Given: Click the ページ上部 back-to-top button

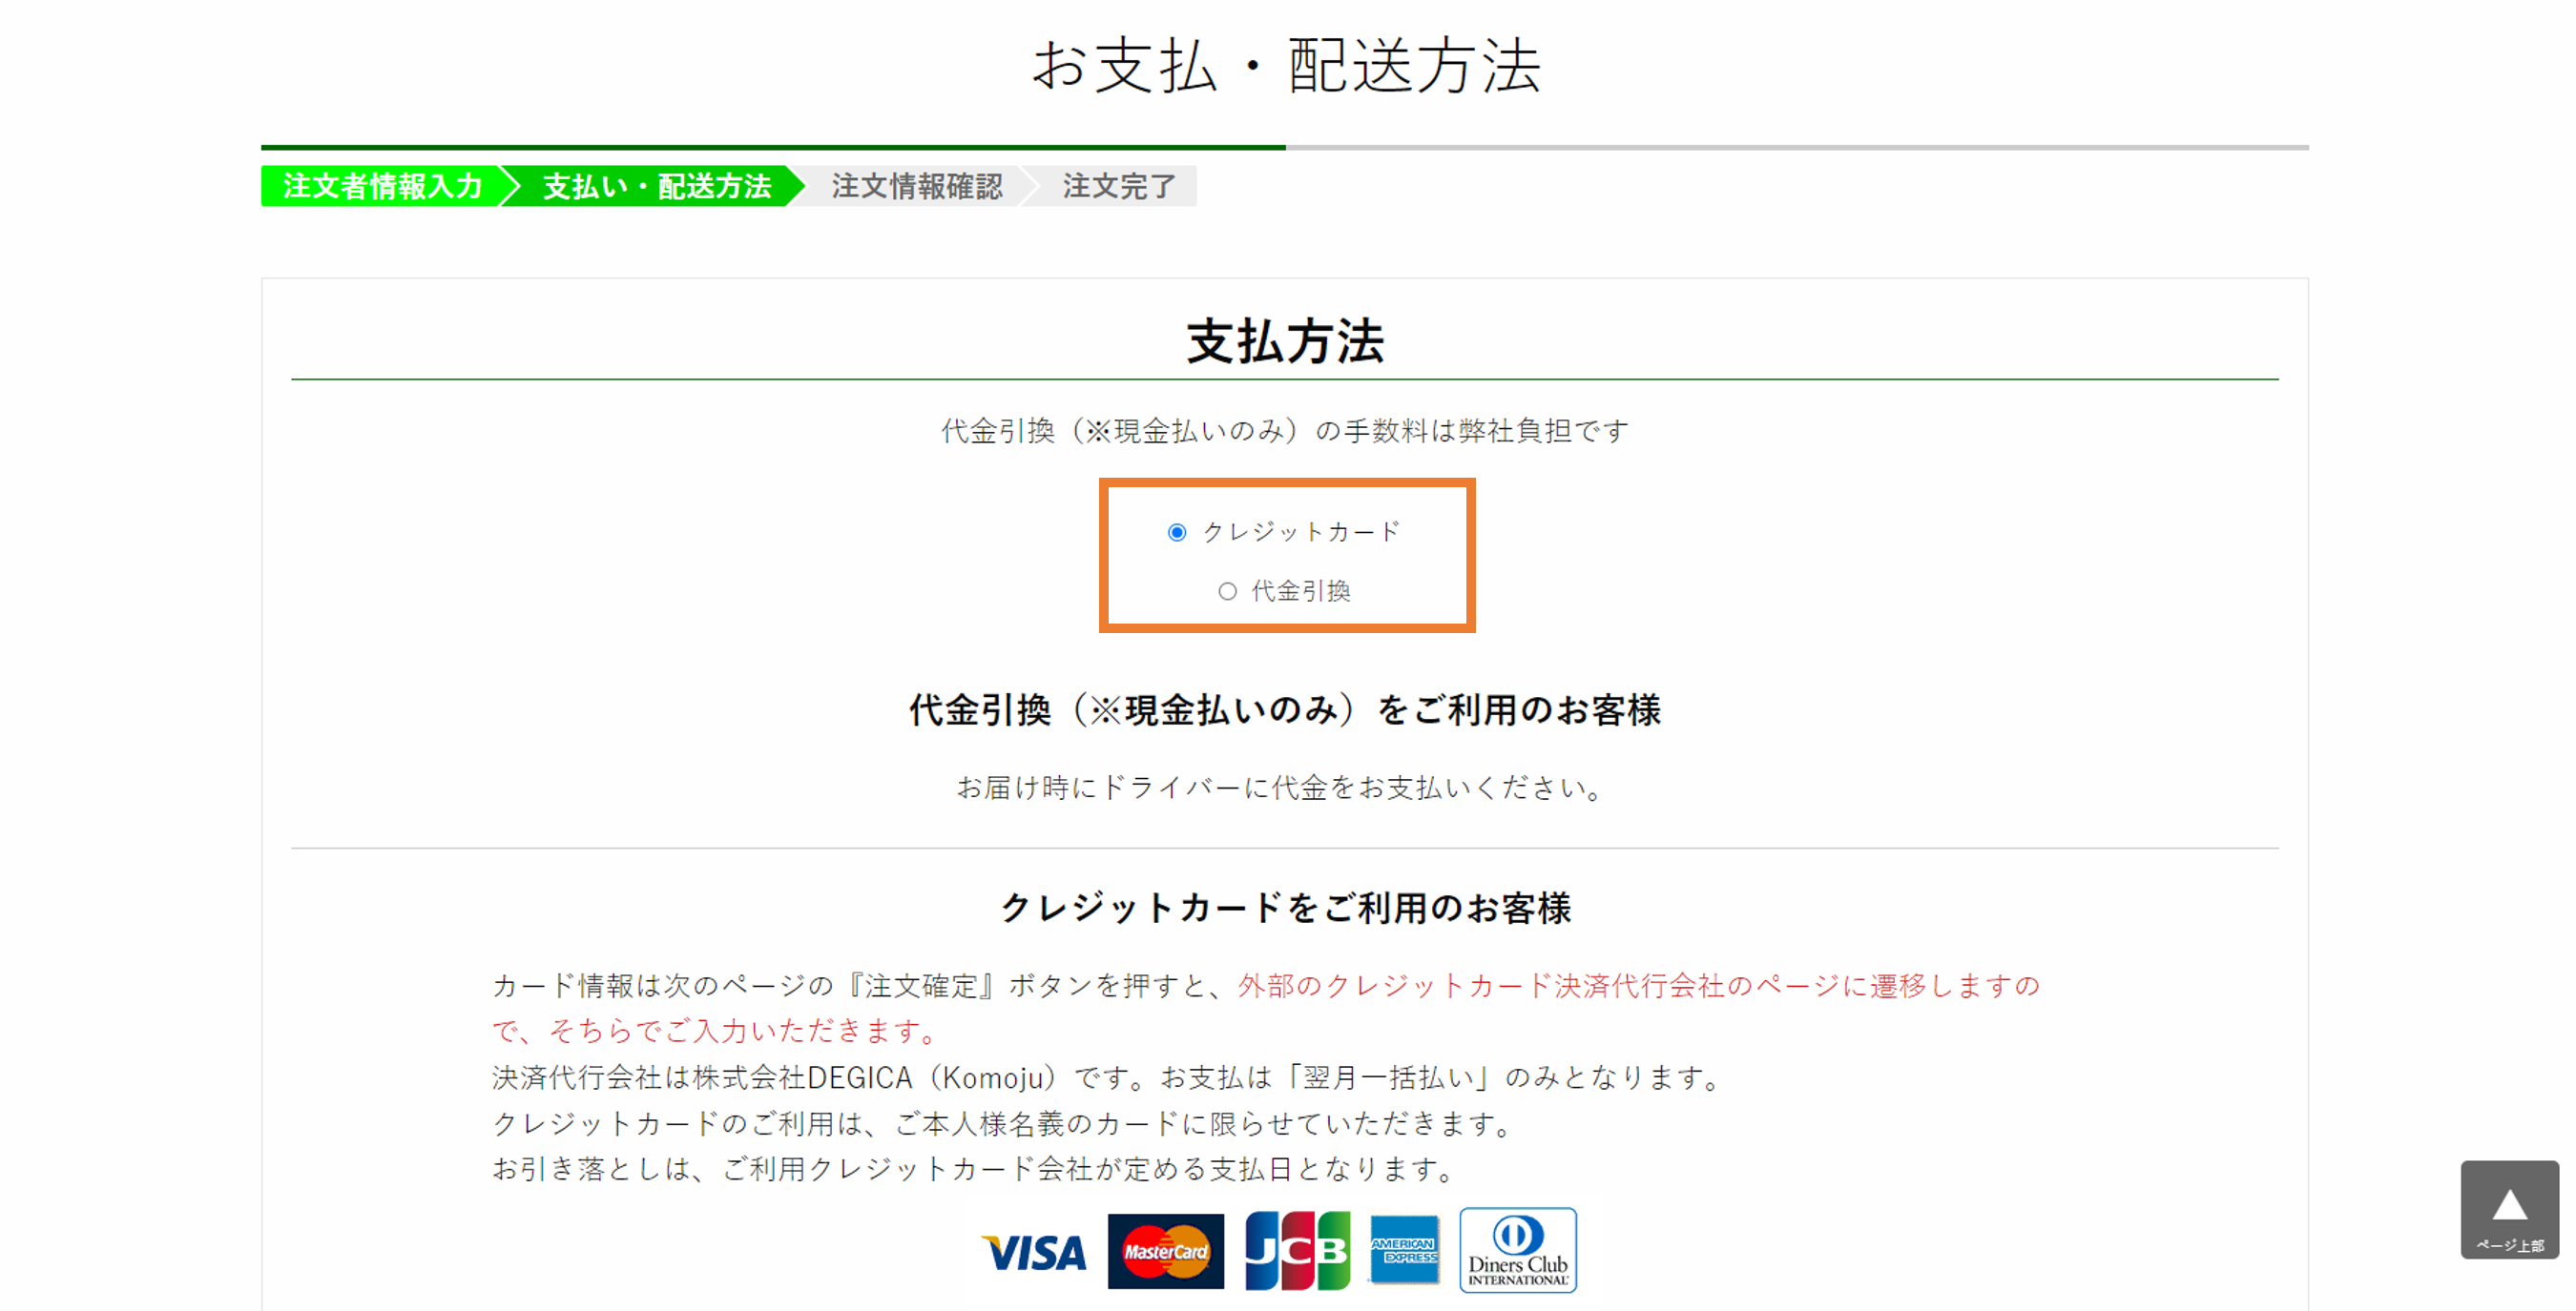Looking at the screenshot, I should 2509,1209.
